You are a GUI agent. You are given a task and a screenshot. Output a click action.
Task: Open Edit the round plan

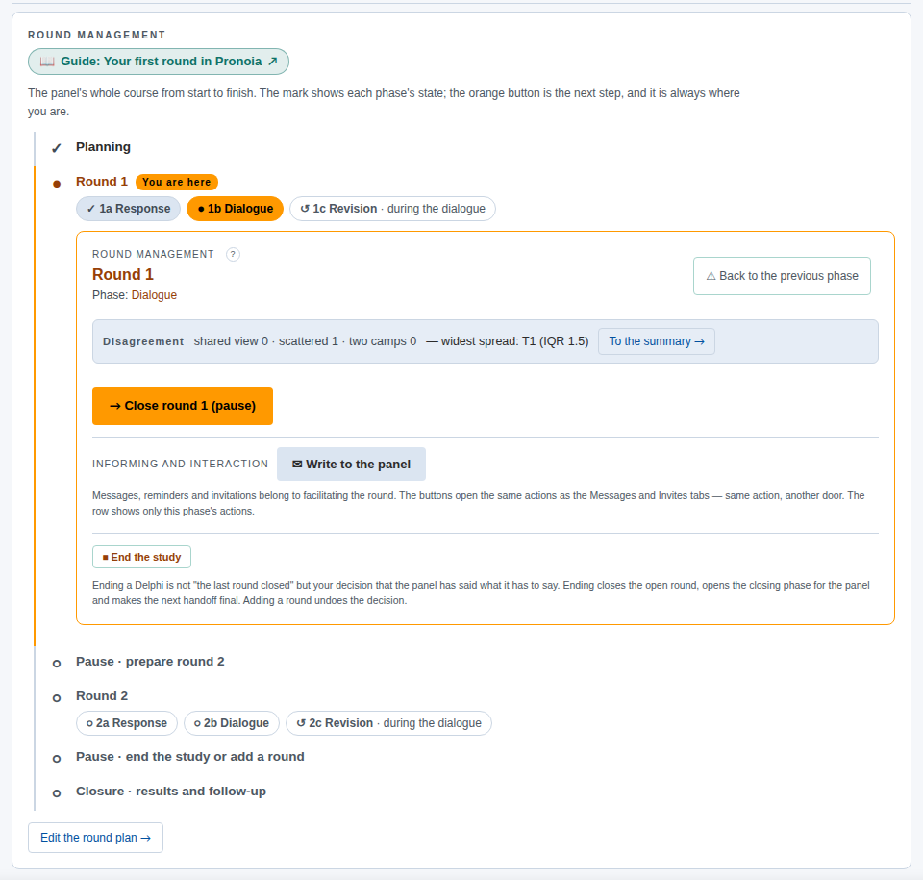(95, 838)
